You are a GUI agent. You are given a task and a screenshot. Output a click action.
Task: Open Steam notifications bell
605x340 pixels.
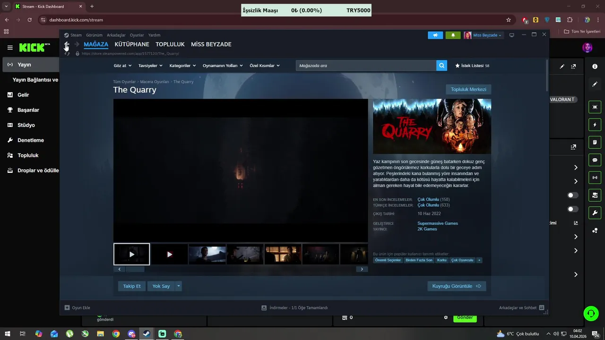[x=453, y=35]
